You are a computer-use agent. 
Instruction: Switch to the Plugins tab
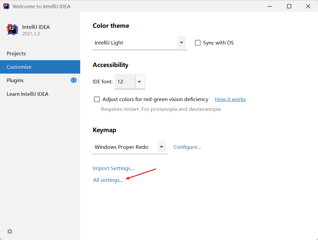click(15, 80)
